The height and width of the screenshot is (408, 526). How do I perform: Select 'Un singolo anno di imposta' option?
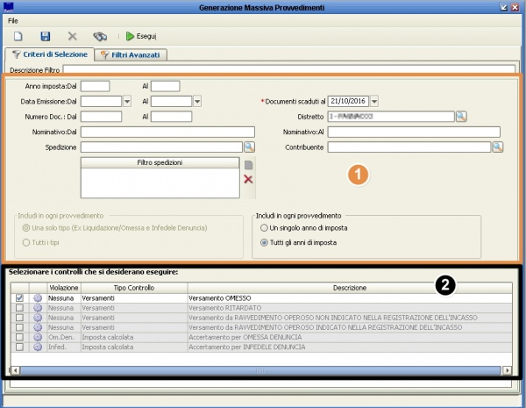point(265,226)
